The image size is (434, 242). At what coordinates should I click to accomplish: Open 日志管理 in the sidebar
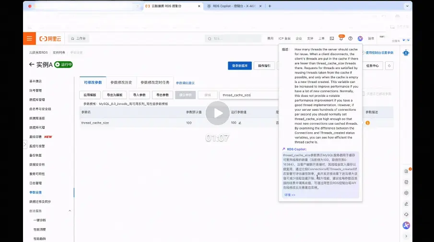pyautogui.click(x=35, y=183)
